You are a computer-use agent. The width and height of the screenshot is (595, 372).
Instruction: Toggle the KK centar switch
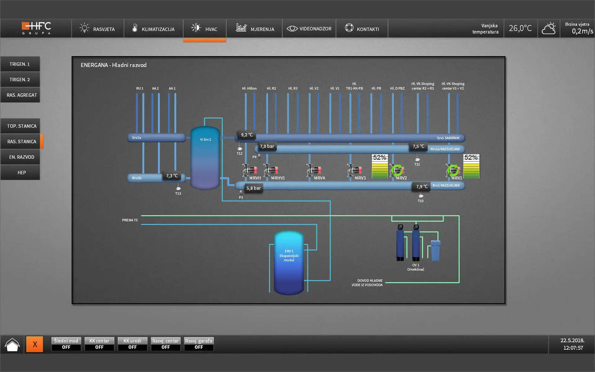(99, 344)
